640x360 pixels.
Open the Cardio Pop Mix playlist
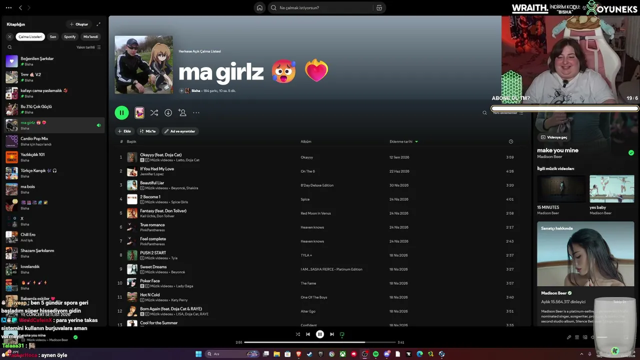point(55,141)
